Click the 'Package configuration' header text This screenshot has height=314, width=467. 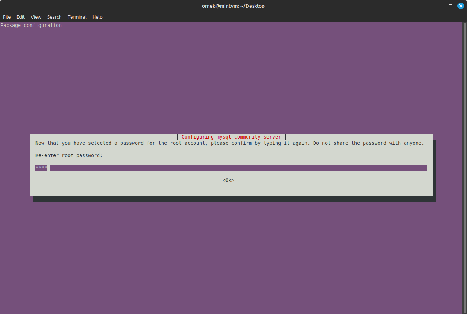click(31, 25)
